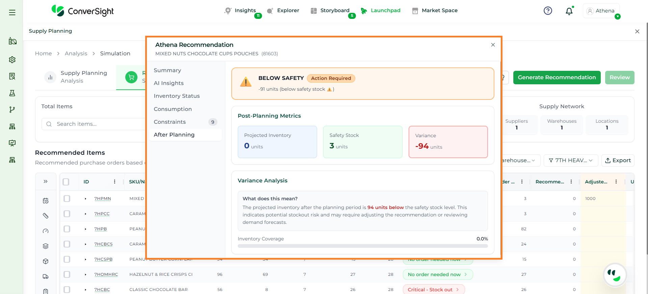Click the Inventory Coverage progress bar
The width and height of the screenshot is (648, 294).
362,246
